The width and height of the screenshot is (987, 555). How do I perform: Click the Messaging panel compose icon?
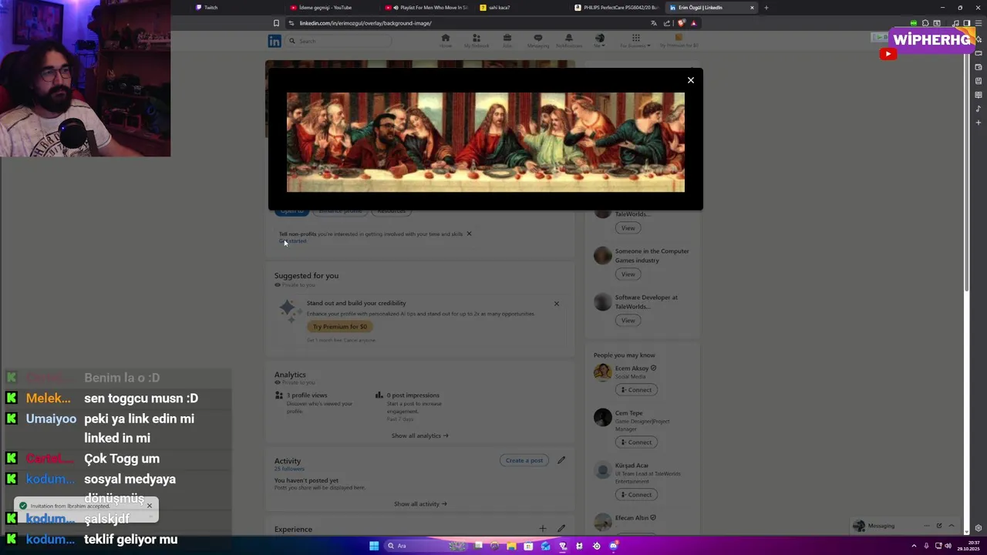point(939,526)
